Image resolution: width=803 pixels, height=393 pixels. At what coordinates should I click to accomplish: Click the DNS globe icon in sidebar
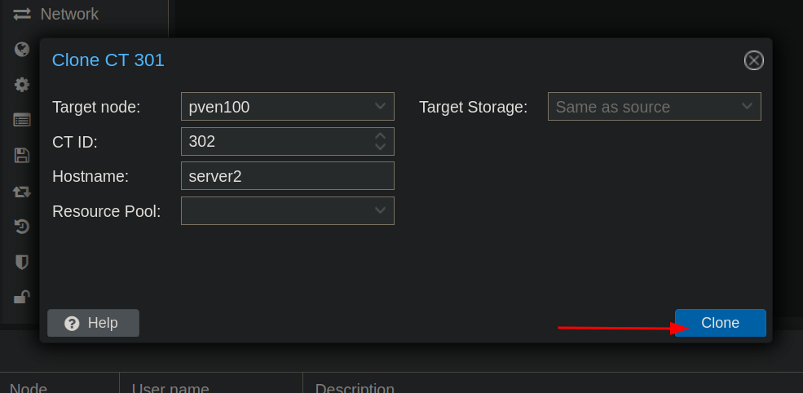pyautogui.click(x=22, y=49)
